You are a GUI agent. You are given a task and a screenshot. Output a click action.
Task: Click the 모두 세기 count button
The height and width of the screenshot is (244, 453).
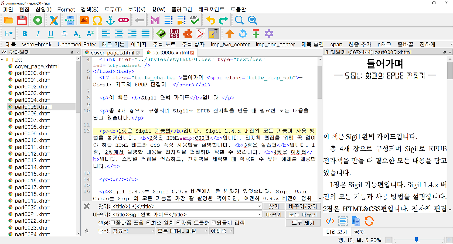303,223
